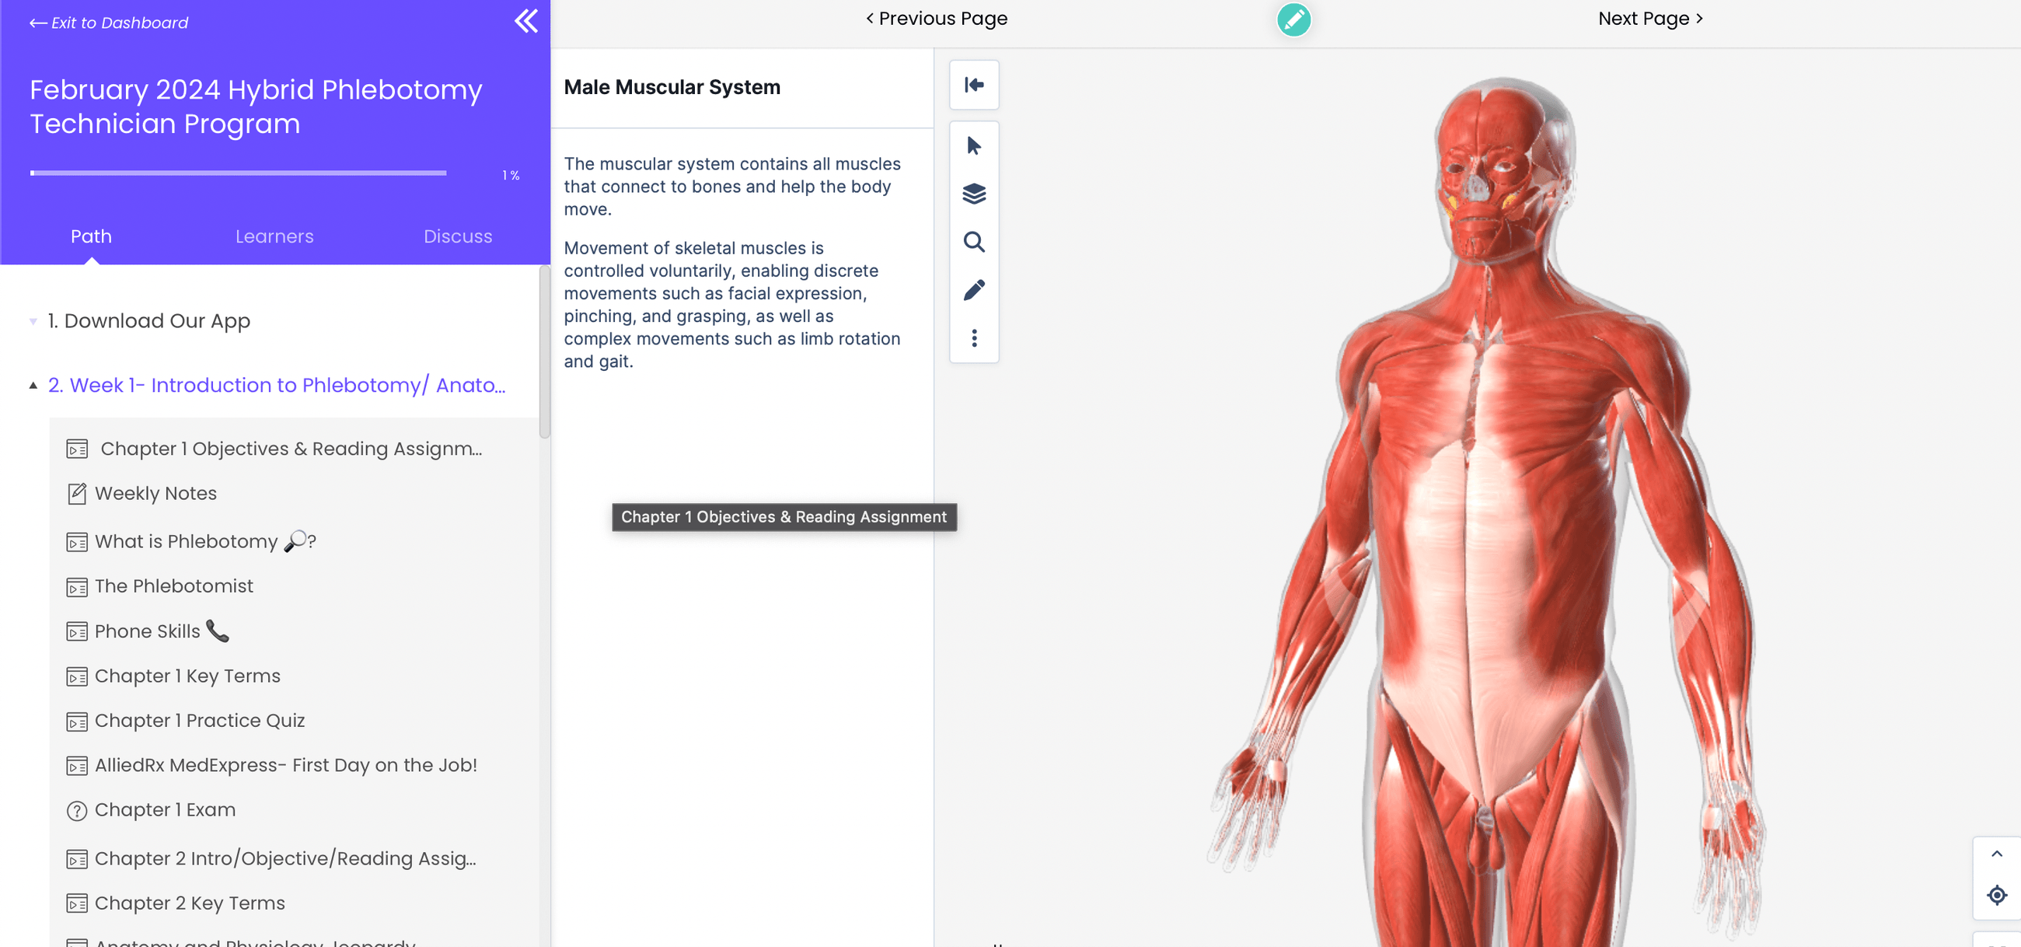Viewport: 2021px width, 947px height.
Task: Select the pointer tool in the 3D viewer
Action: (x=974, y=145)
